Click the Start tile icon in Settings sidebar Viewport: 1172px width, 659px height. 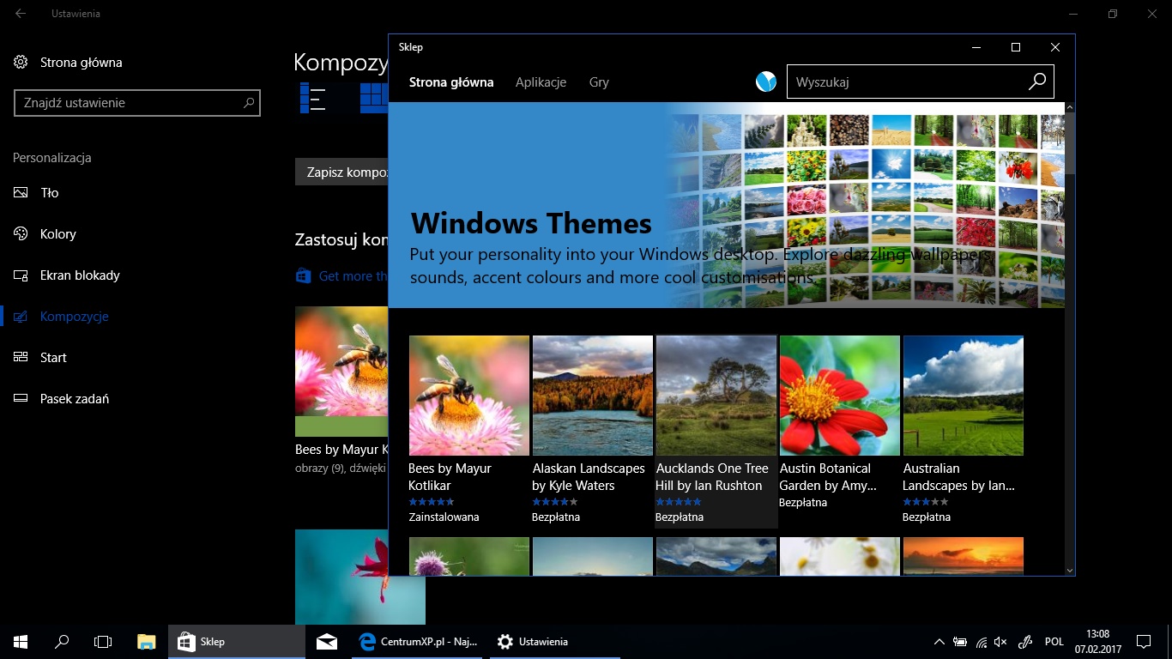point(21,357)
